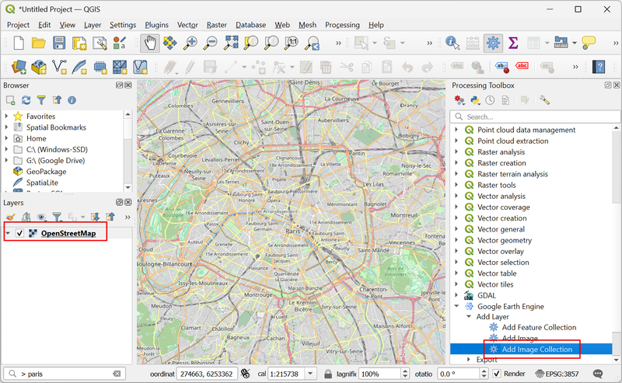The height and width of the screenshot is (383, 622).
Task: Click the Processing Toolbox search field
Action: click(536, 117)
